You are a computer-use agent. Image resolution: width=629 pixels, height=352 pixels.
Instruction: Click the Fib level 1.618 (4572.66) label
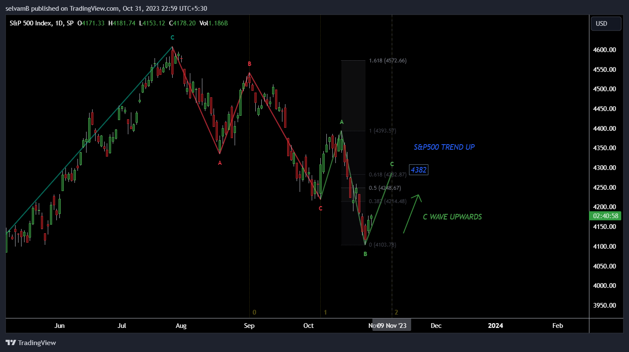tap(387, 61)
